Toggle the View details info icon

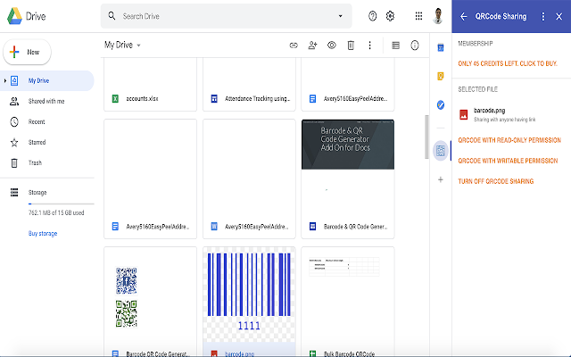pyautogui.click(x=414, y=46)
